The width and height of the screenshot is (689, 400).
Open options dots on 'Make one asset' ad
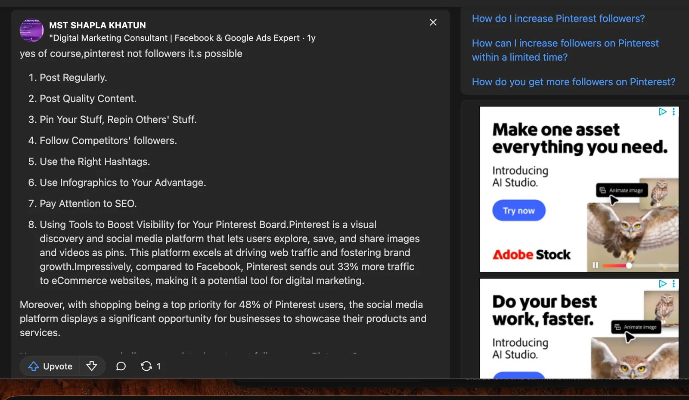pyautogui.click(x=673, y=112)
